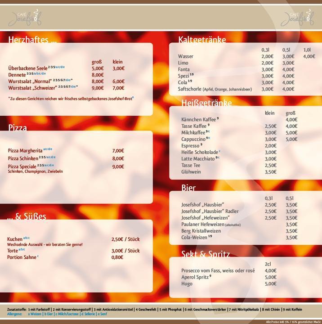The width and height of the screenshot is (322, 324).
Task: Select Paulaner Hefeweizen in beer list
Action: tap(202, 224)
